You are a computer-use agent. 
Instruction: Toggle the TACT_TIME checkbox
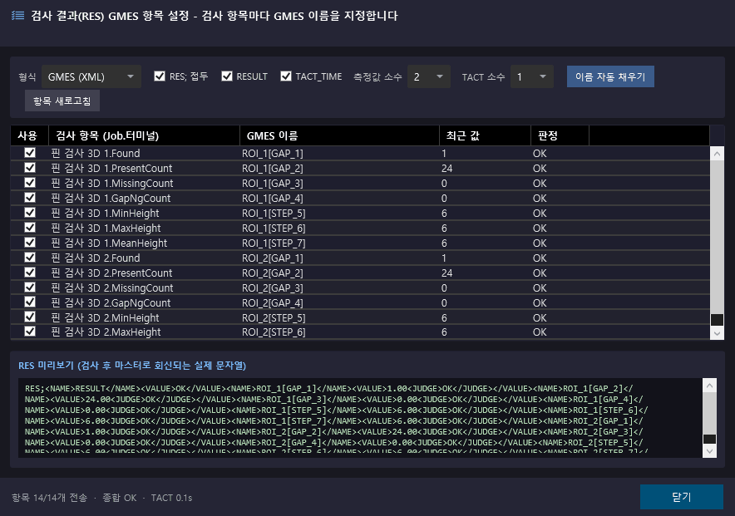click(286, 76)
